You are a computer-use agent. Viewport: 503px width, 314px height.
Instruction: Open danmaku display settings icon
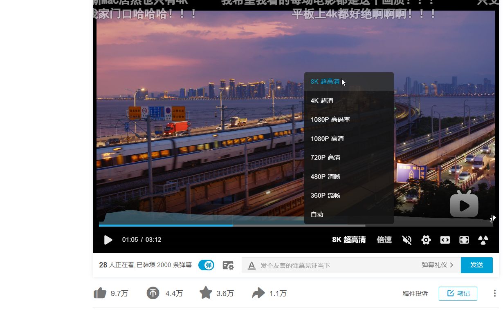tap(228, 265)
